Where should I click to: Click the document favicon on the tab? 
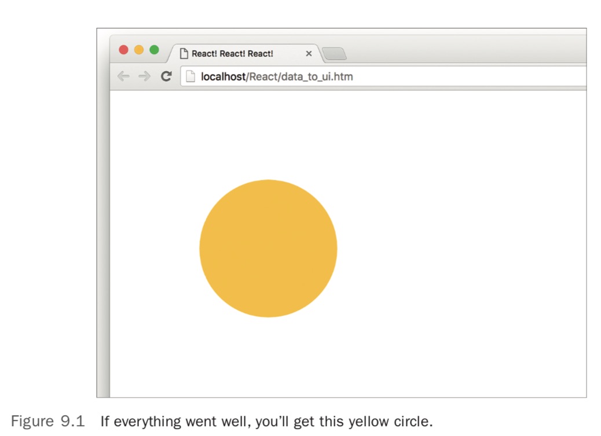click(184, 54)
